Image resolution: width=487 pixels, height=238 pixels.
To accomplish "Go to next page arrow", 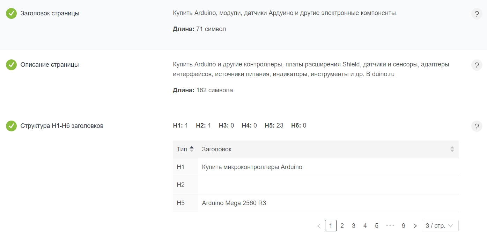I will (415, 226).
